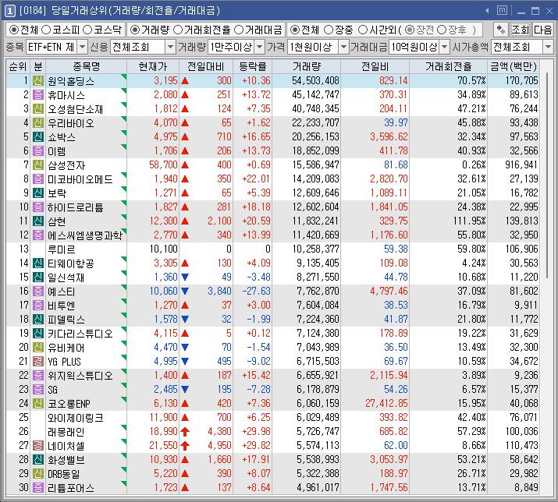The width and height of the screenshot is (558, 502).
Task: Select the 시간외 radio button
Action: [x=363, y=30]
